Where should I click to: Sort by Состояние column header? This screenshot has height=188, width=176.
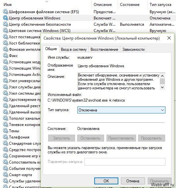(x=130, y=5)
